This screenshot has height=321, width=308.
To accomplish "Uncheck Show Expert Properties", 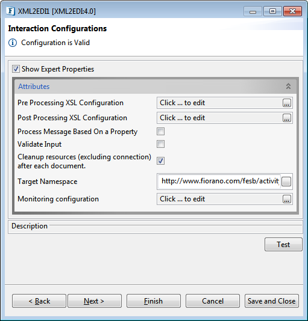I will pyautogui.click(x=16, y=69).
